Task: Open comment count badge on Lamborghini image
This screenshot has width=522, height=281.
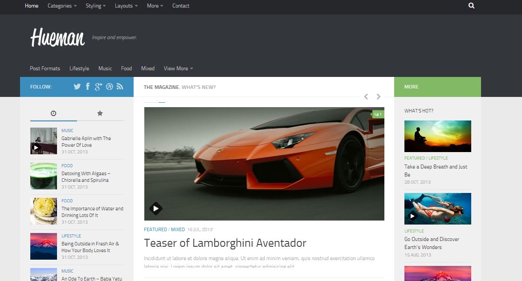Action: point(378,114)
